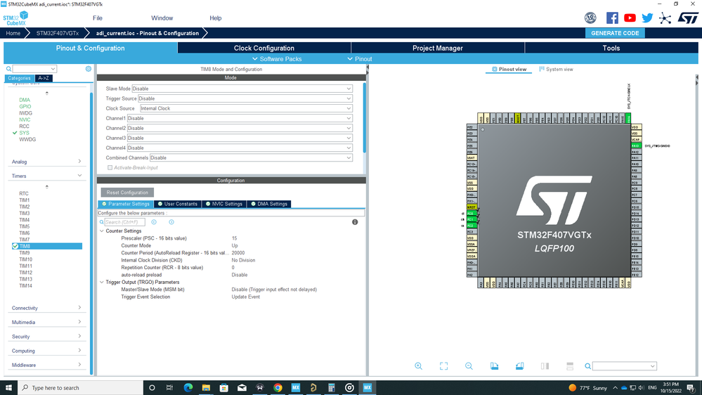Toggle vertical split view icon

coord(545,366)
